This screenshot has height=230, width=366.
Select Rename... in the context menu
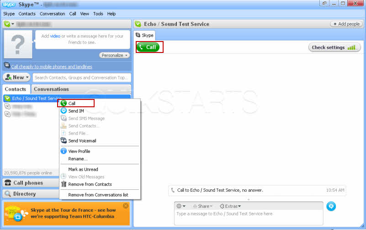tap(78, 159)
